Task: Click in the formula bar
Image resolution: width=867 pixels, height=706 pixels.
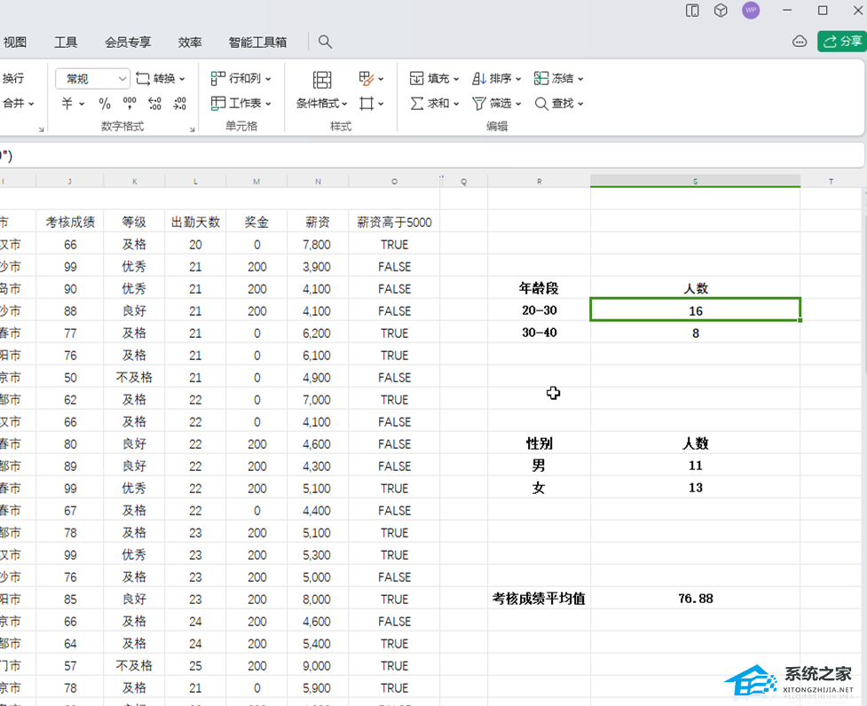Action: [432, 156]
